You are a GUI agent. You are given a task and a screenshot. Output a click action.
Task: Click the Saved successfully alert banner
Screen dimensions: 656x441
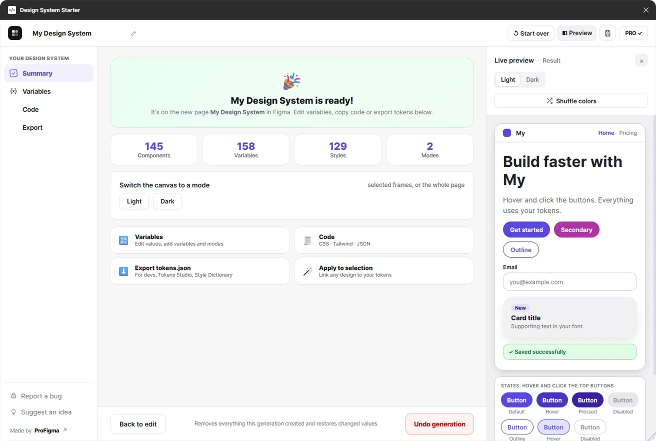570,352
